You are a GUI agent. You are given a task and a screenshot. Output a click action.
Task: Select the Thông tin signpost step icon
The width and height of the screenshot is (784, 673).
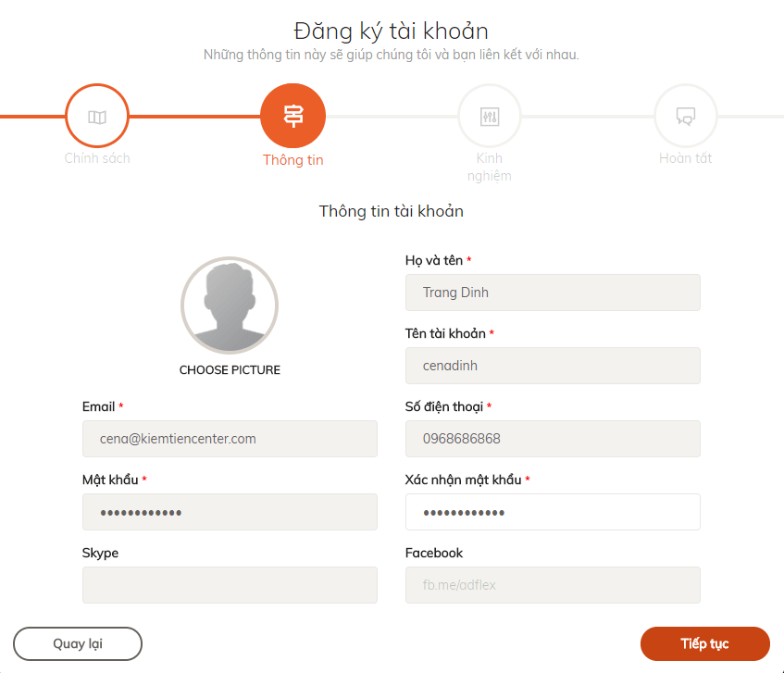tap(293, 116)
